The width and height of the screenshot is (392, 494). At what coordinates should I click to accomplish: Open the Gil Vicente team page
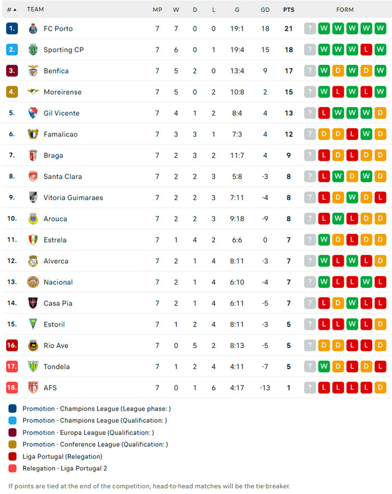click(x=62, y=113)
